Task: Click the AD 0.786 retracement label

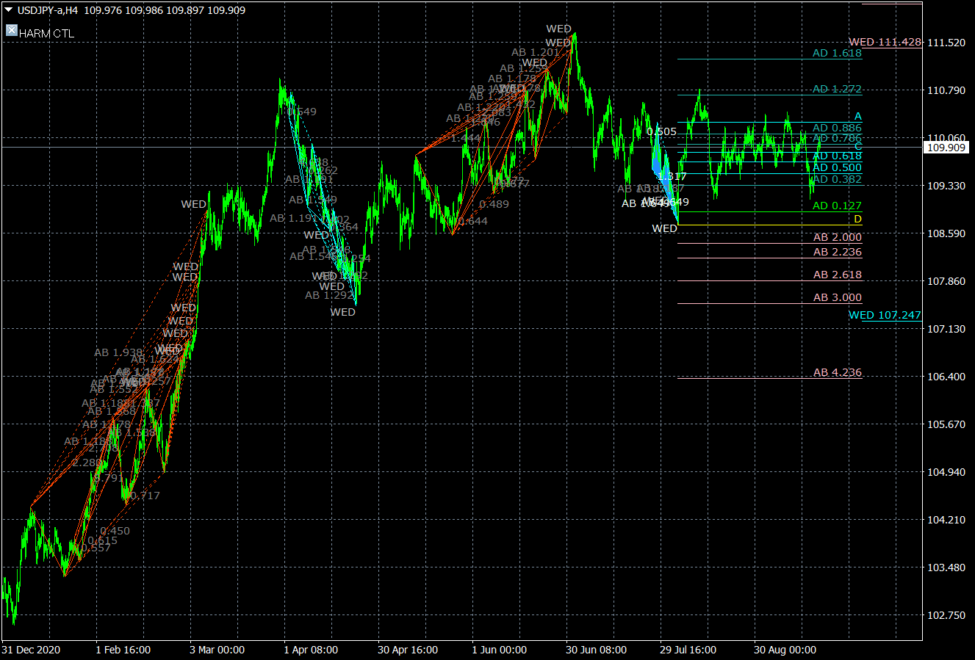Action: tap(837, 138)
